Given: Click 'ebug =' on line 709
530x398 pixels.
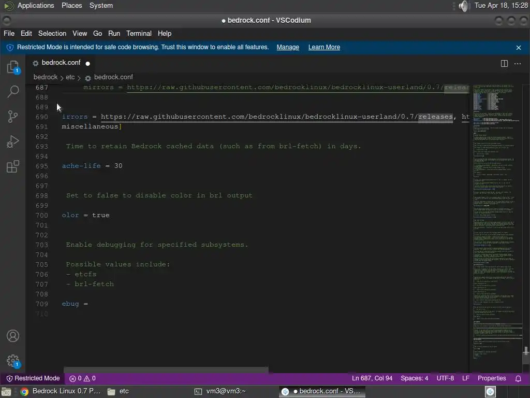Looking at the screenshot, I should point(75,304).
